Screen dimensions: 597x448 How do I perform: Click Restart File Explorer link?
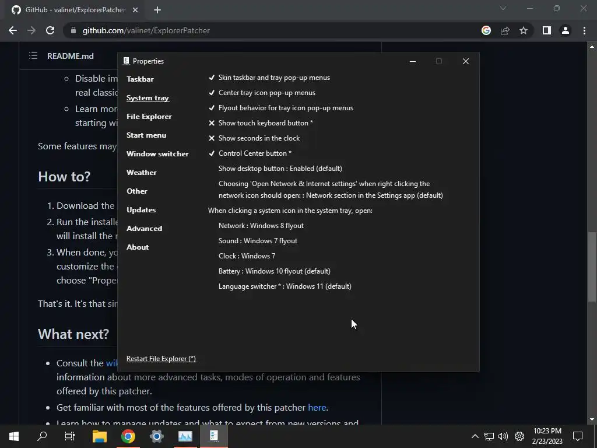point(161,359)
